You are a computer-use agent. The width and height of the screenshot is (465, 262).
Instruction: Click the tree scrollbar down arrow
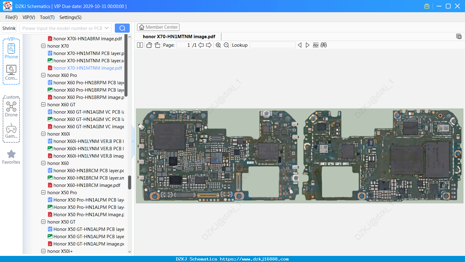[129, 252]
